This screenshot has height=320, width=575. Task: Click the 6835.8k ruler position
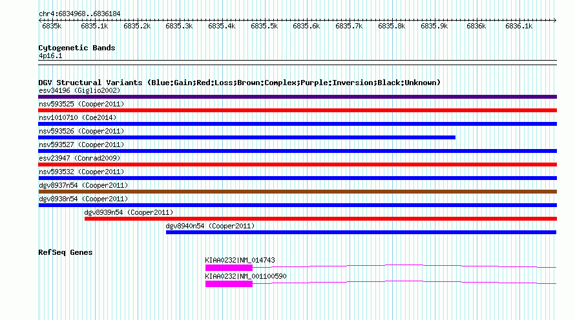(392, 26)
